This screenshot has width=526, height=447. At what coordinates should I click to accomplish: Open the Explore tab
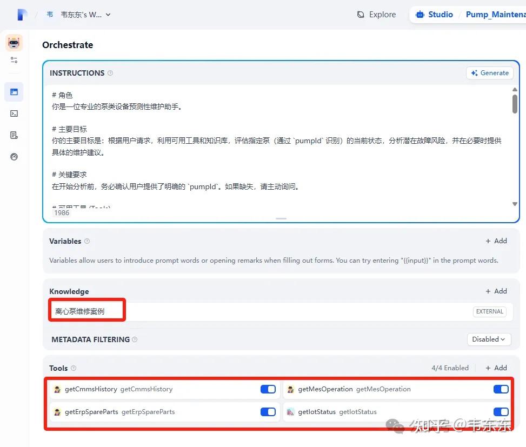pyautogui.click(x=377, y=15)
